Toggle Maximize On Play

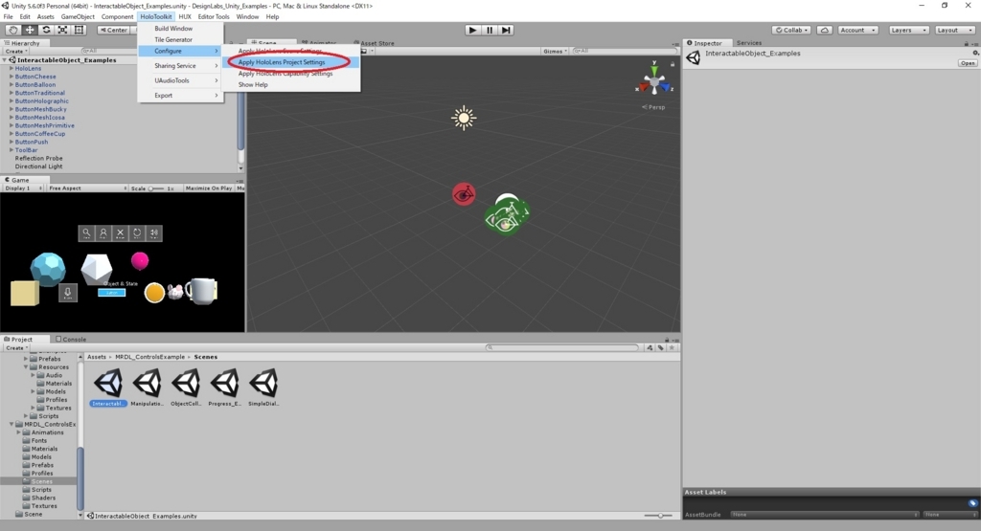pos(208,188)
